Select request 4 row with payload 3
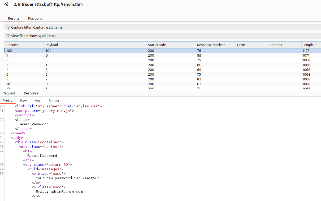This screenshot has width=321, height=201. (163, 70)
